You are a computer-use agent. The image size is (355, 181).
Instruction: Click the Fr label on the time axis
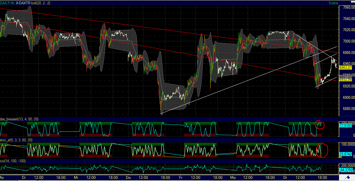click(181, 178)
